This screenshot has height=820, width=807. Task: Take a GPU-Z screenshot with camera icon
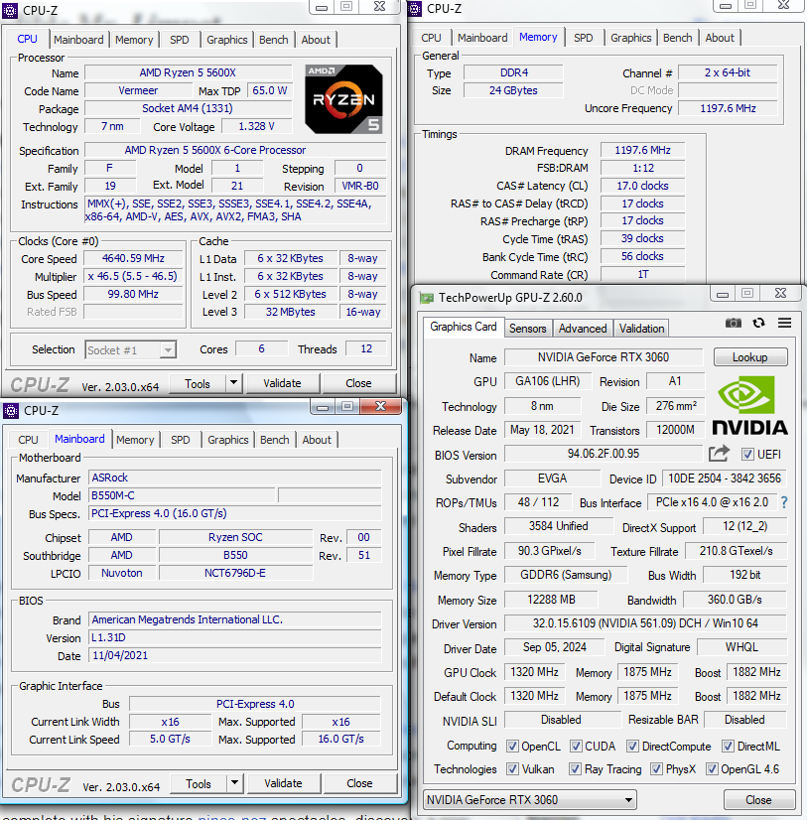click(x=733, y=323)
